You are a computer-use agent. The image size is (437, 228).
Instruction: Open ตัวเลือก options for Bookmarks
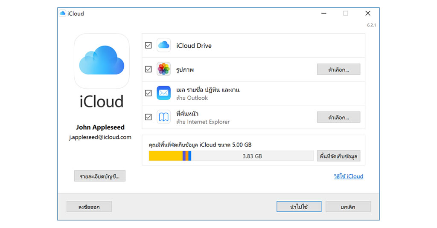[338, 117]
